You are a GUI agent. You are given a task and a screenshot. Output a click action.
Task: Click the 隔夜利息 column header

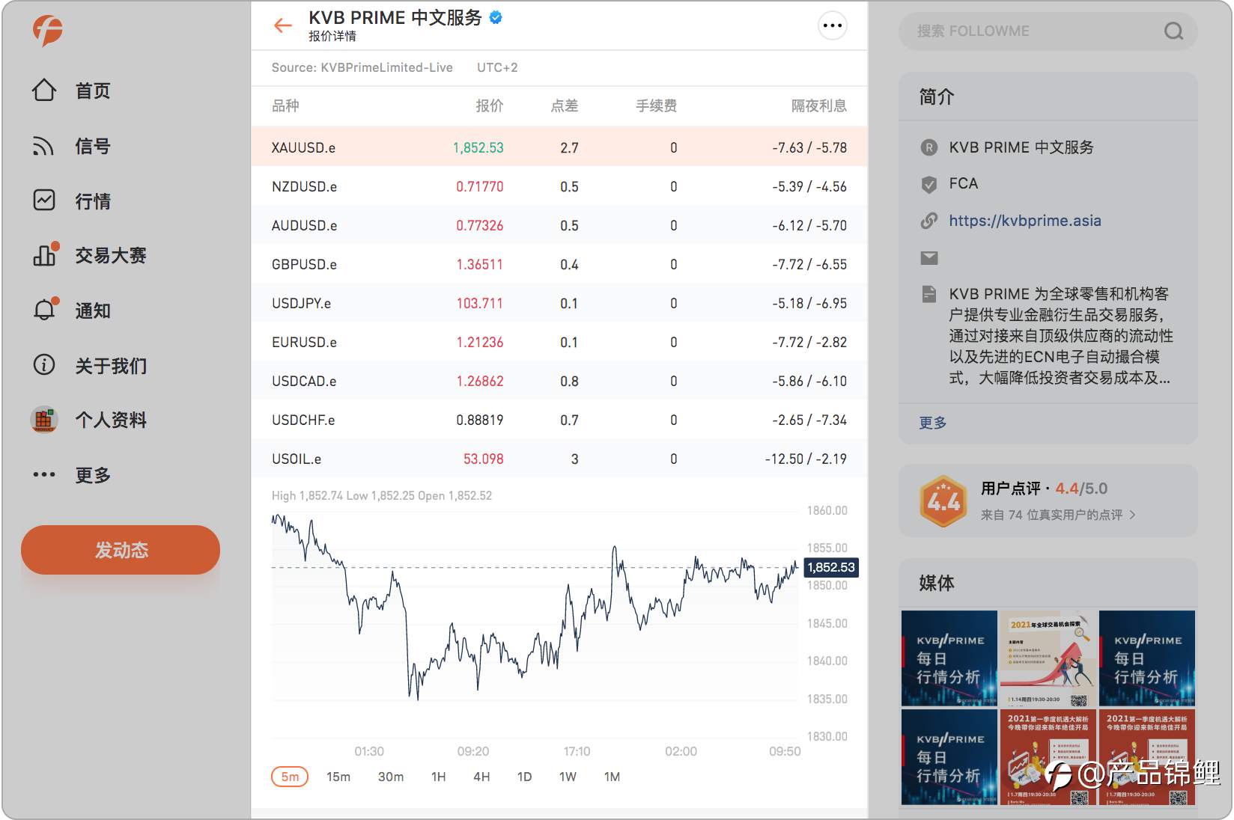[819, 105]
